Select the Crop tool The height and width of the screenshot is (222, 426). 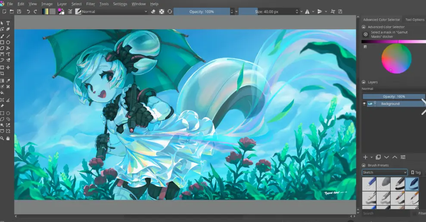pyautogui.click(x=2, y=74)
